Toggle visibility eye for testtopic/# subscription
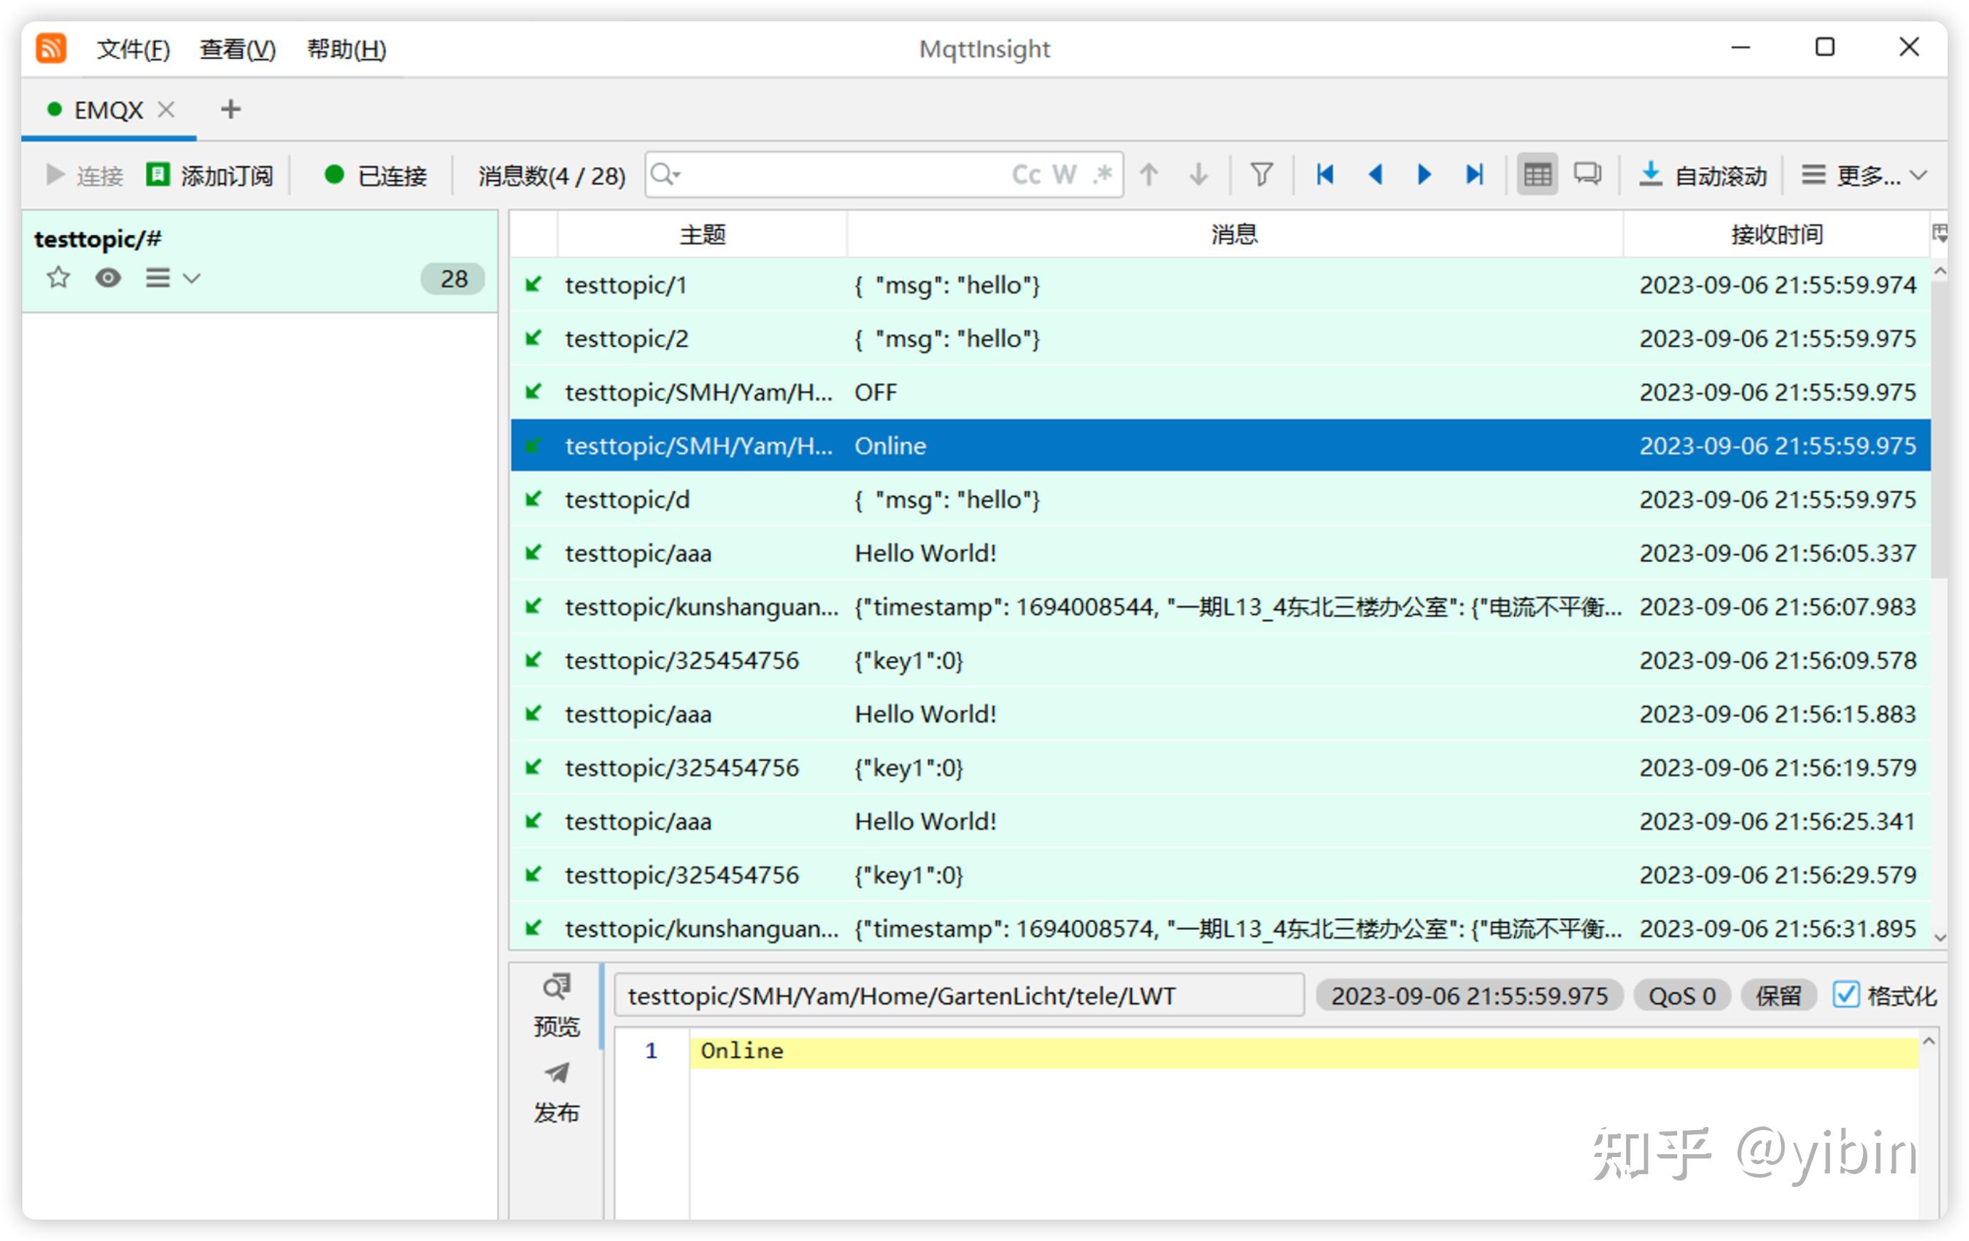This screenshot has width=1969, height=1241. 109,278
